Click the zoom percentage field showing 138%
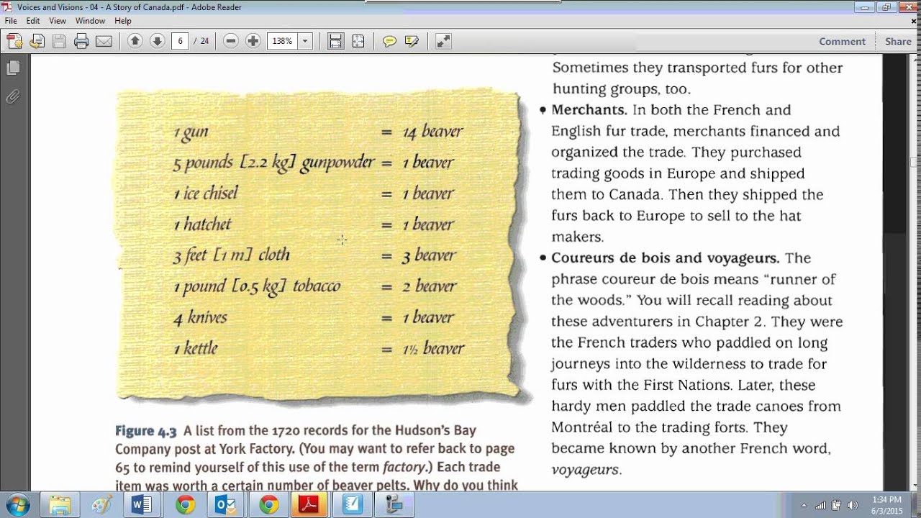 pyautogui.click(x=282, y=41)
